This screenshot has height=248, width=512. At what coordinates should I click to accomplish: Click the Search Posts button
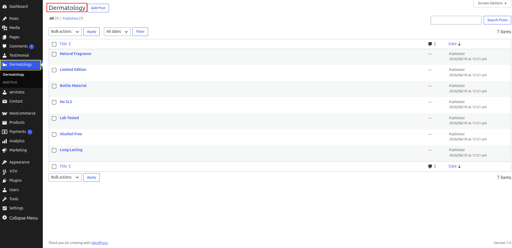point(497,20)
